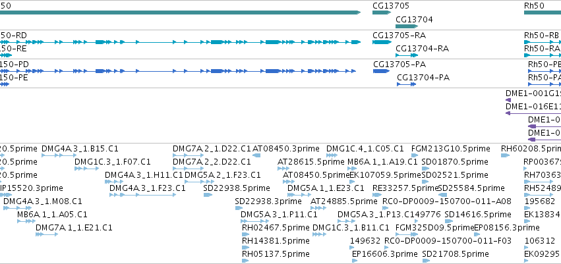The image size is (561, 264).
Task: Select the RH02467.5prime label
Action: pos(276,228)
